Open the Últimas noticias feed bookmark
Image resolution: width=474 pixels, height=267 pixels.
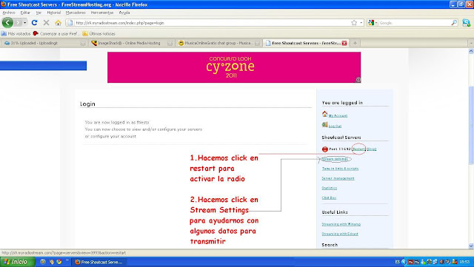point(99,33)
